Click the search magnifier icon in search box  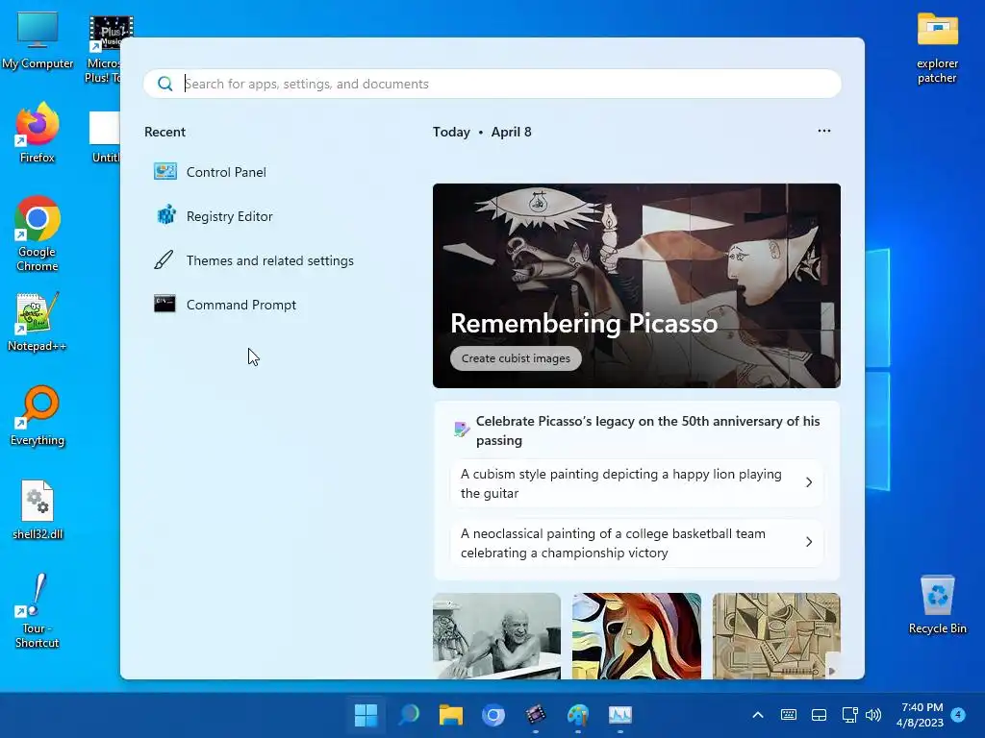click(165, 84)
